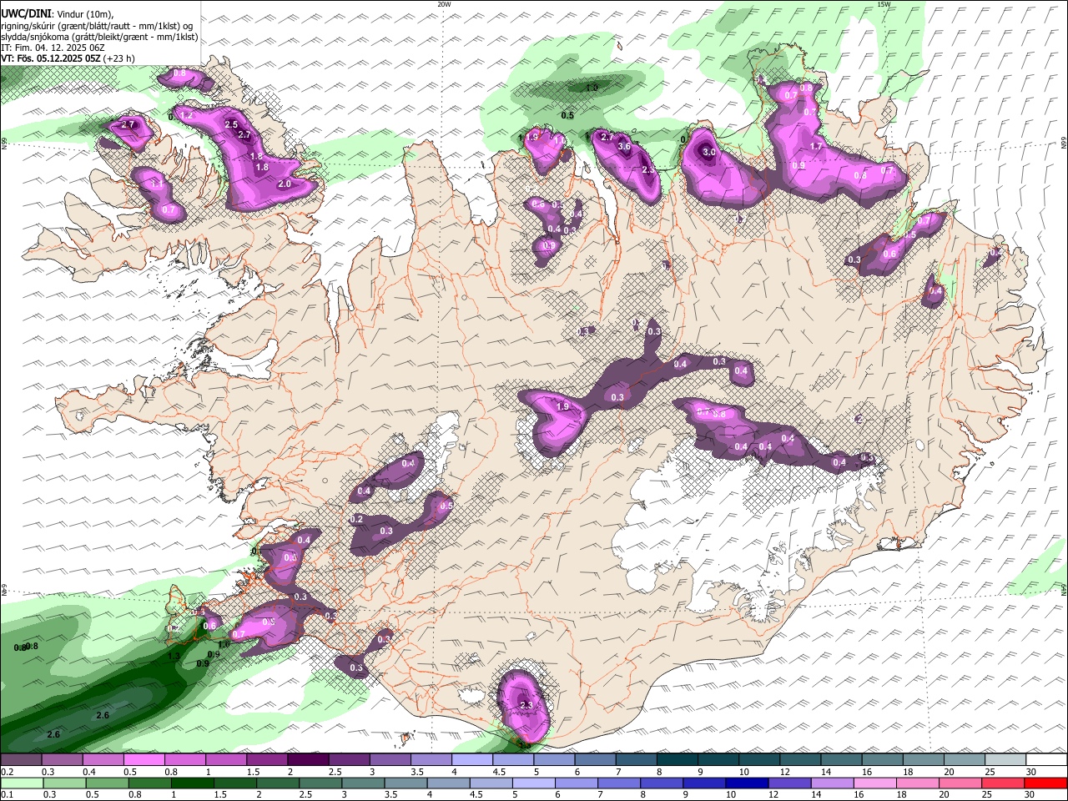Click the bright red swatch labeled 30
Image resolution: width=1068 pixels, height=801 pixels.
(x=1046, y=783)
